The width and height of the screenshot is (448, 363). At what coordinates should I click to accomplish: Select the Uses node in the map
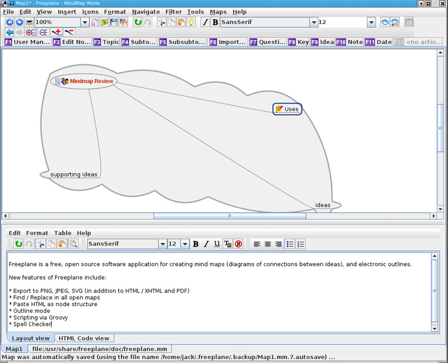click(x=287, y=109)
